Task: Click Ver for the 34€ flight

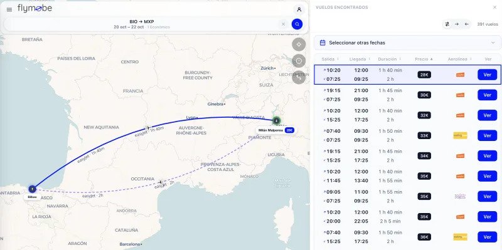Action: click(x=488, y=155)
